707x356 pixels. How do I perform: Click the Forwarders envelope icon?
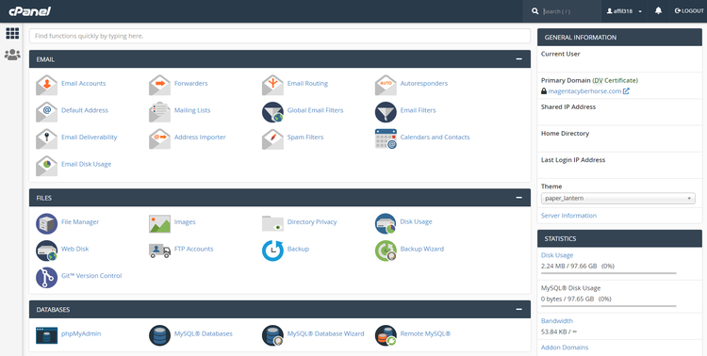pyautogui.click(x=159, y=85)
